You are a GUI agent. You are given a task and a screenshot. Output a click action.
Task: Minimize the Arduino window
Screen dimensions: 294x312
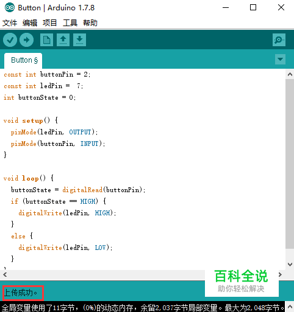(226, 8)
